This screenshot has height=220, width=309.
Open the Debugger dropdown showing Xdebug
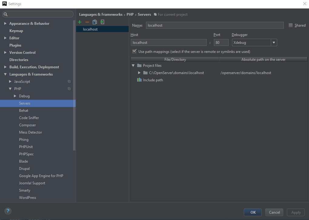(x=274, y=43)
